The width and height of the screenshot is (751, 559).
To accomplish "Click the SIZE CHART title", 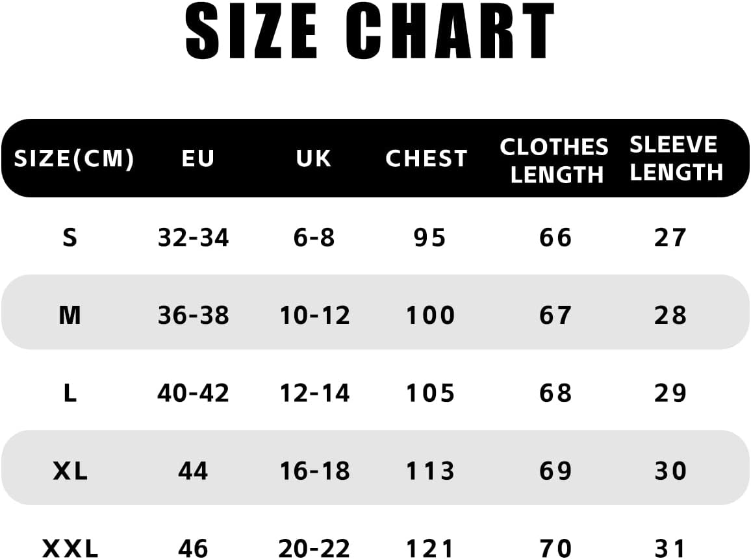I will [x=370, y=32].
